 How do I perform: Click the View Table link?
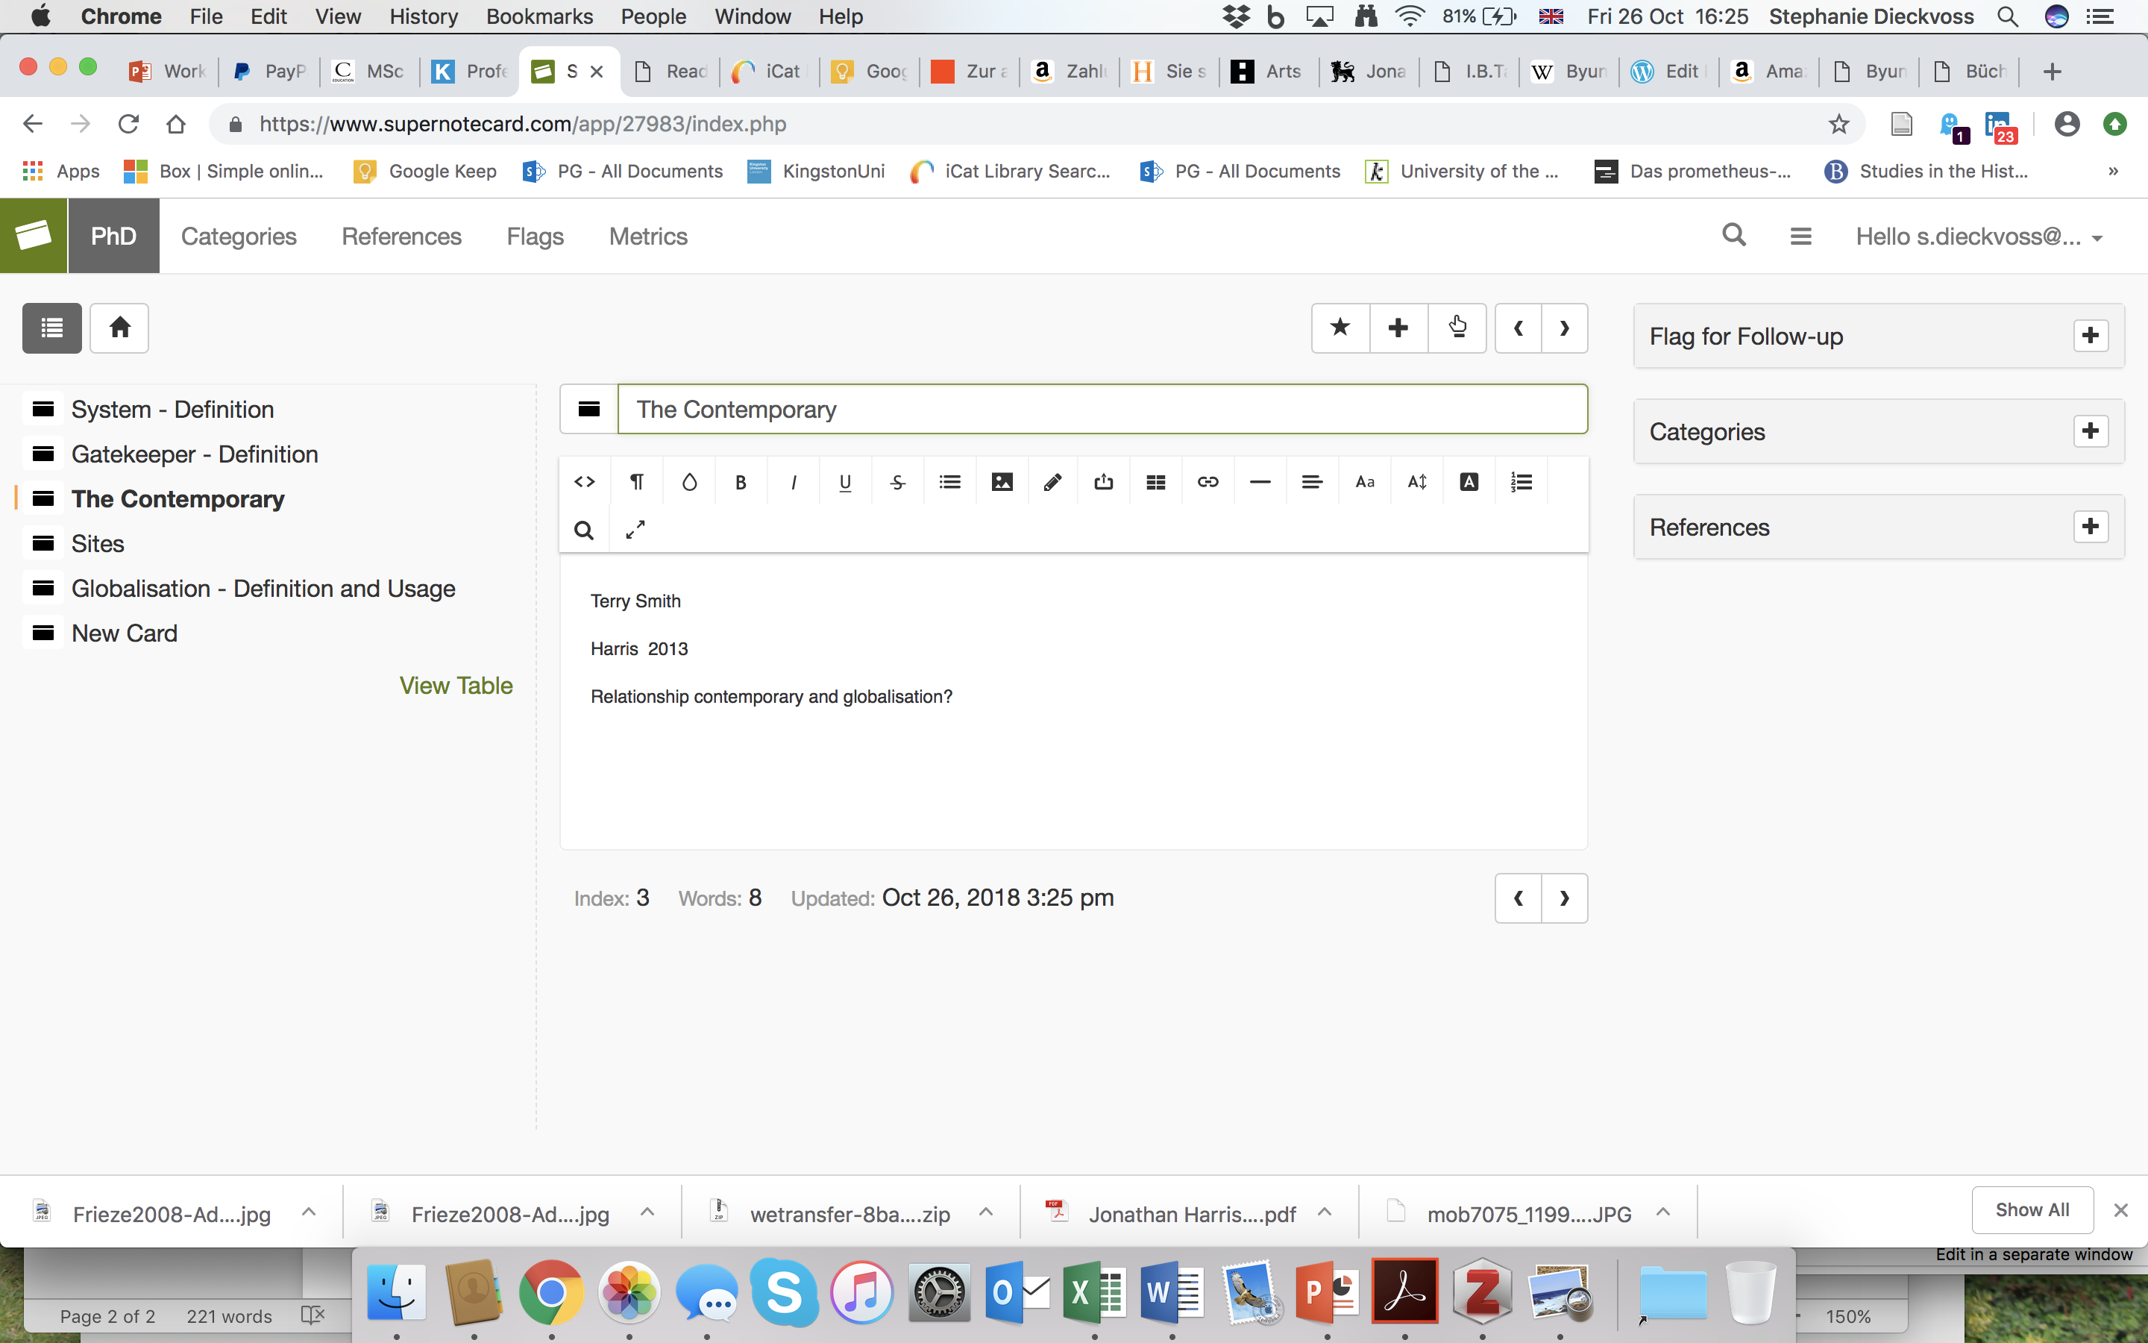point(456,685)
